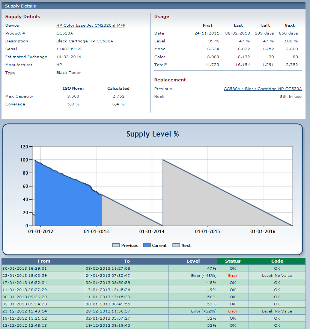This screenshot has width=310, height=329.
Task: Open the previous CC530A Black Cartridge replacement link
Action: pos(262,89)
